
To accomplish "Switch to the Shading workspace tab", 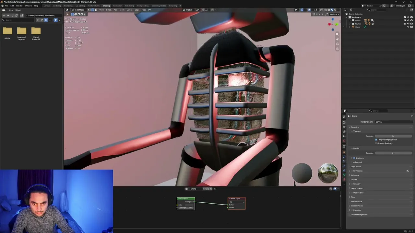I will (106, 6).
